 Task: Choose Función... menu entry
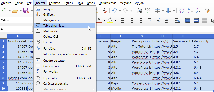65,49
